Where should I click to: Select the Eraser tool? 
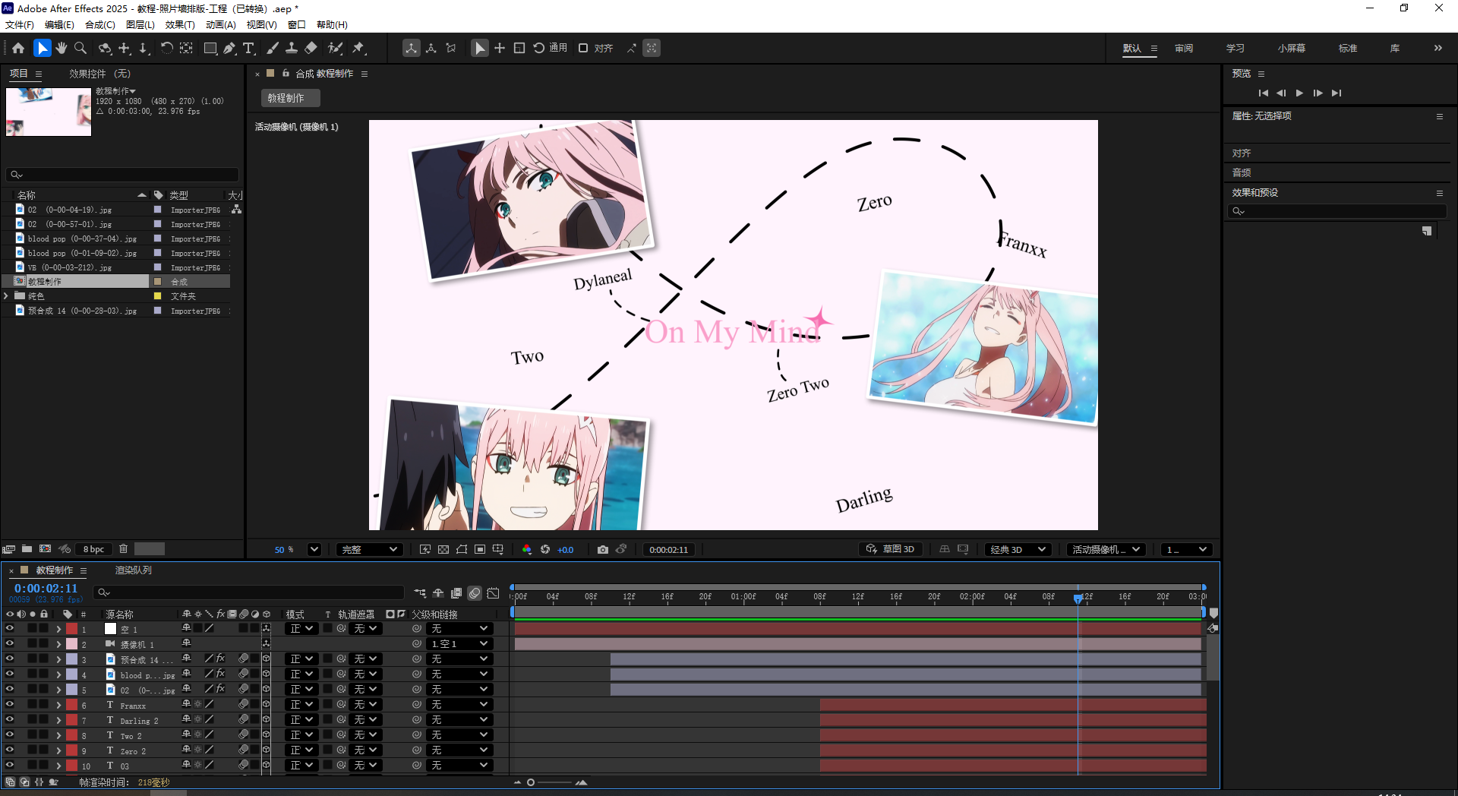pyautogui.click(x=311, y=49)
